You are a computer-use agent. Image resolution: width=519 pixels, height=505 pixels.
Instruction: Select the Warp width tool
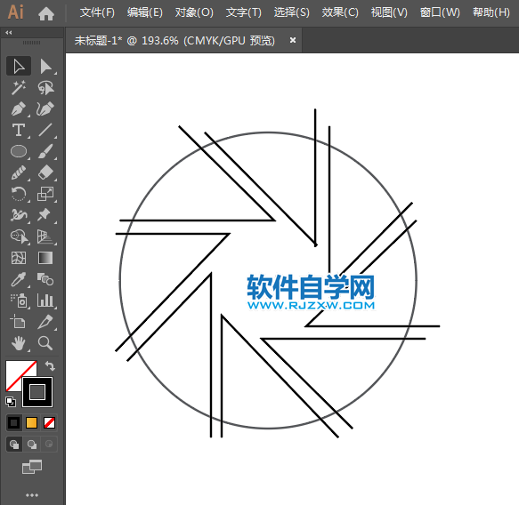click(x=19, y=215)
